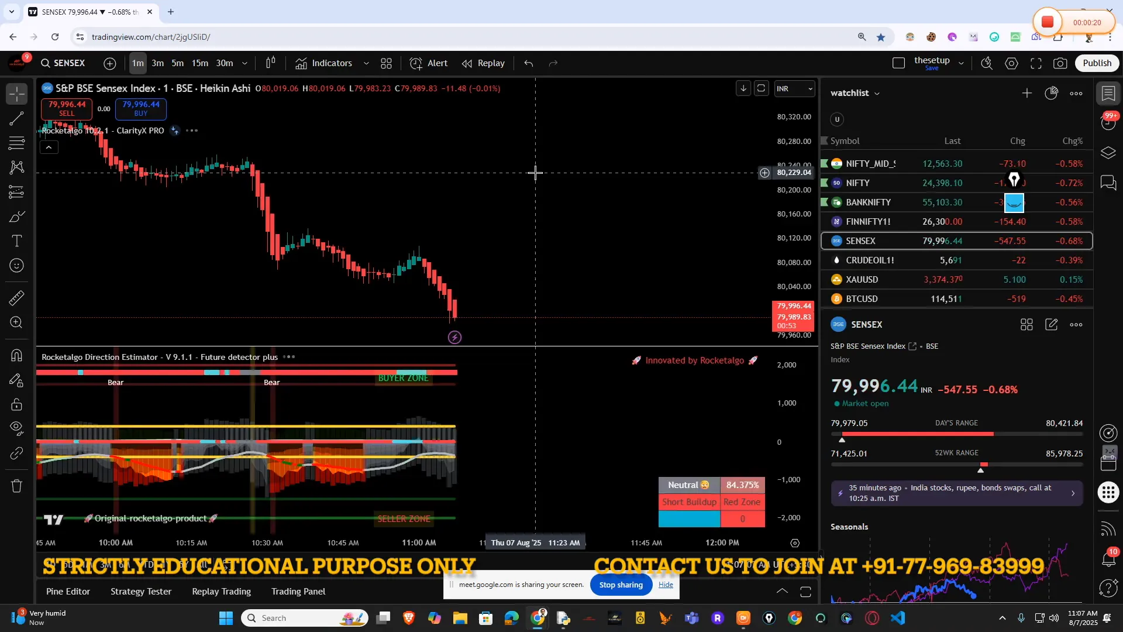Select the 1m timeframe

(x=137, y=63)
